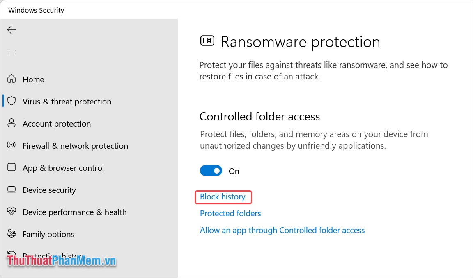Click the back arrow to return
The image size is (473, 278).
pos(11,29)
